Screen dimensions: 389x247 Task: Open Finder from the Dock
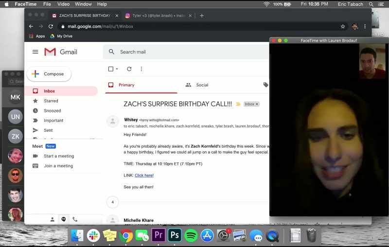coord(77,235)
